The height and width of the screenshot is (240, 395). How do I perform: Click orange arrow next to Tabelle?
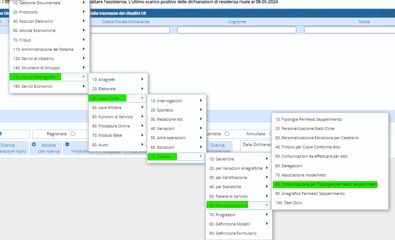(201, 157)
